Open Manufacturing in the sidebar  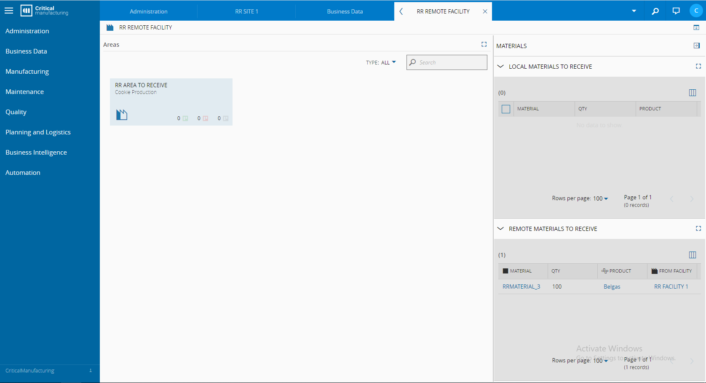(x=27, y=72)
